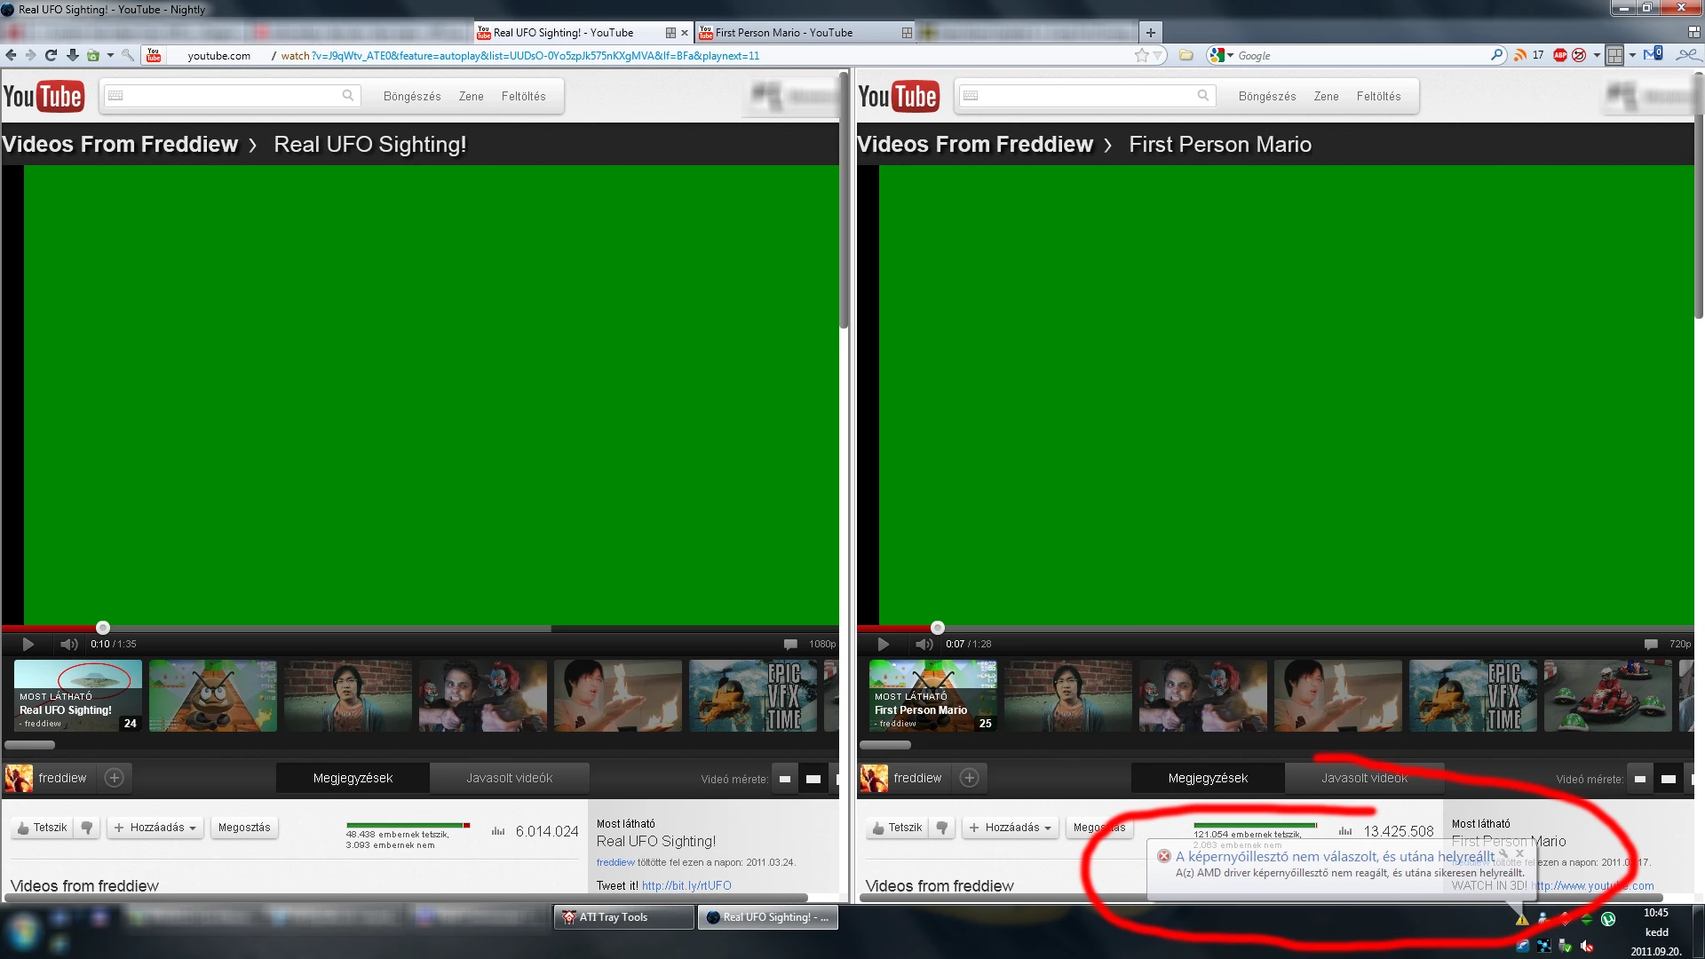Mute the left video with speaker icon
The width and height of the screenshot is (1705, 959).
click(x=68, y=644)
